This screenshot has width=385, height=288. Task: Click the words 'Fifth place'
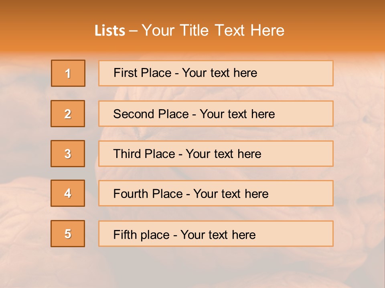pyautogui.click(x=142, y=235)
